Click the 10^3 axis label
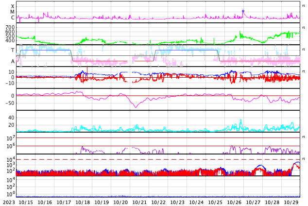Viewport: 308px width, 206px height. 11,165
